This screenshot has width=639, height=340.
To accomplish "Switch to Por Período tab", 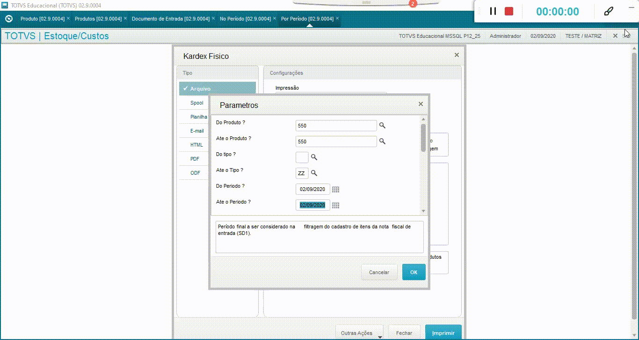I will (x=307, y=19).
